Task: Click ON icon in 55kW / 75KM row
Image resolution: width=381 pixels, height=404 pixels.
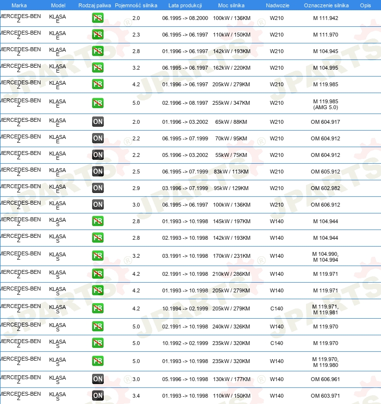Action: 97,155
